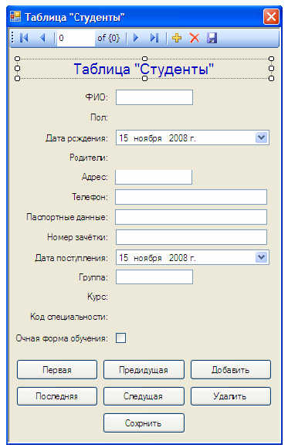Open the Дата рождения date picker dropdown
Viewport: 288px width, 448px height.
pyautogui.click(x=262, y=137)
